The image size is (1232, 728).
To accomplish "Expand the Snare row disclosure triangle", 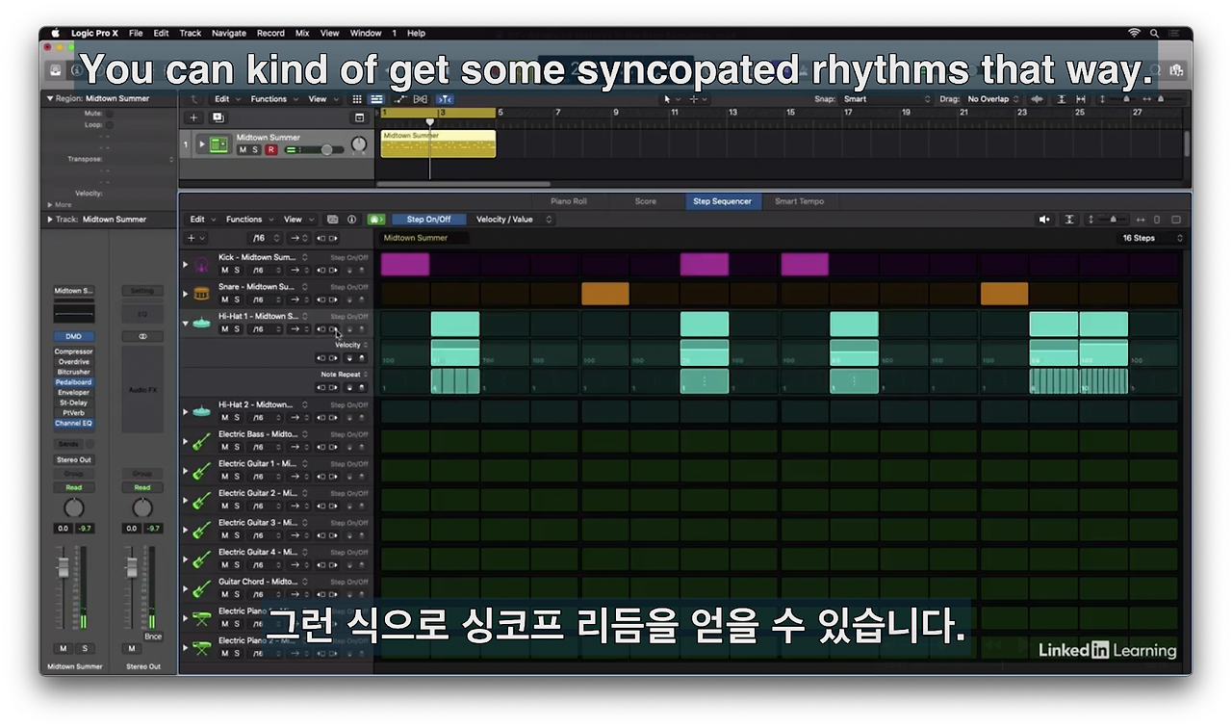I will point(186,294).
